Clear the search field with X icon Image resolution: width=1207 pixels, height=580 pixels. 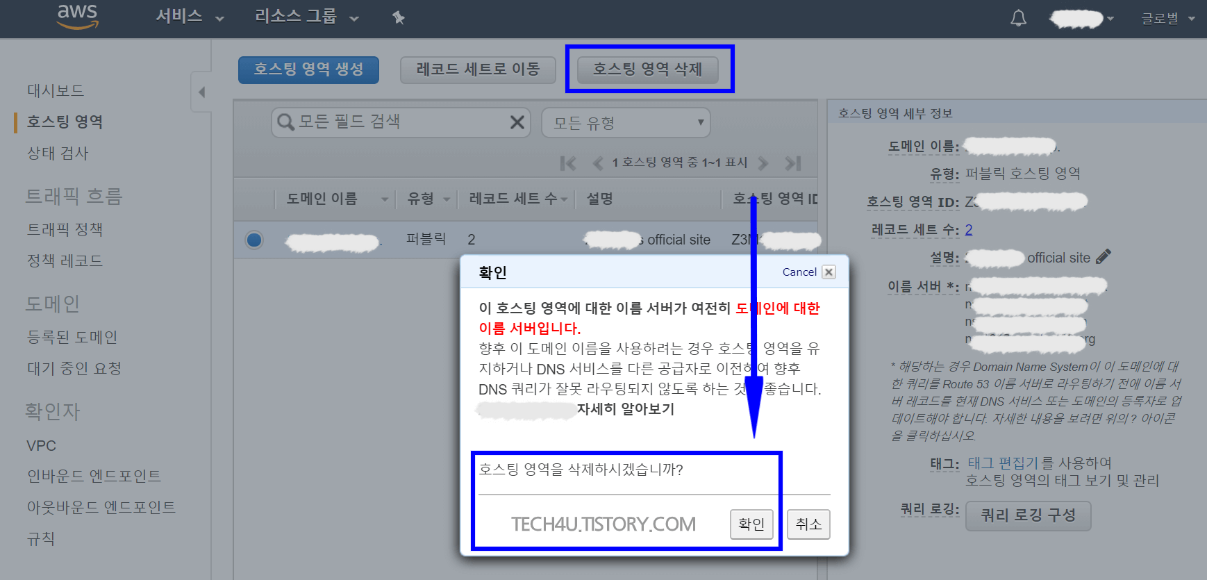[517, 122]
